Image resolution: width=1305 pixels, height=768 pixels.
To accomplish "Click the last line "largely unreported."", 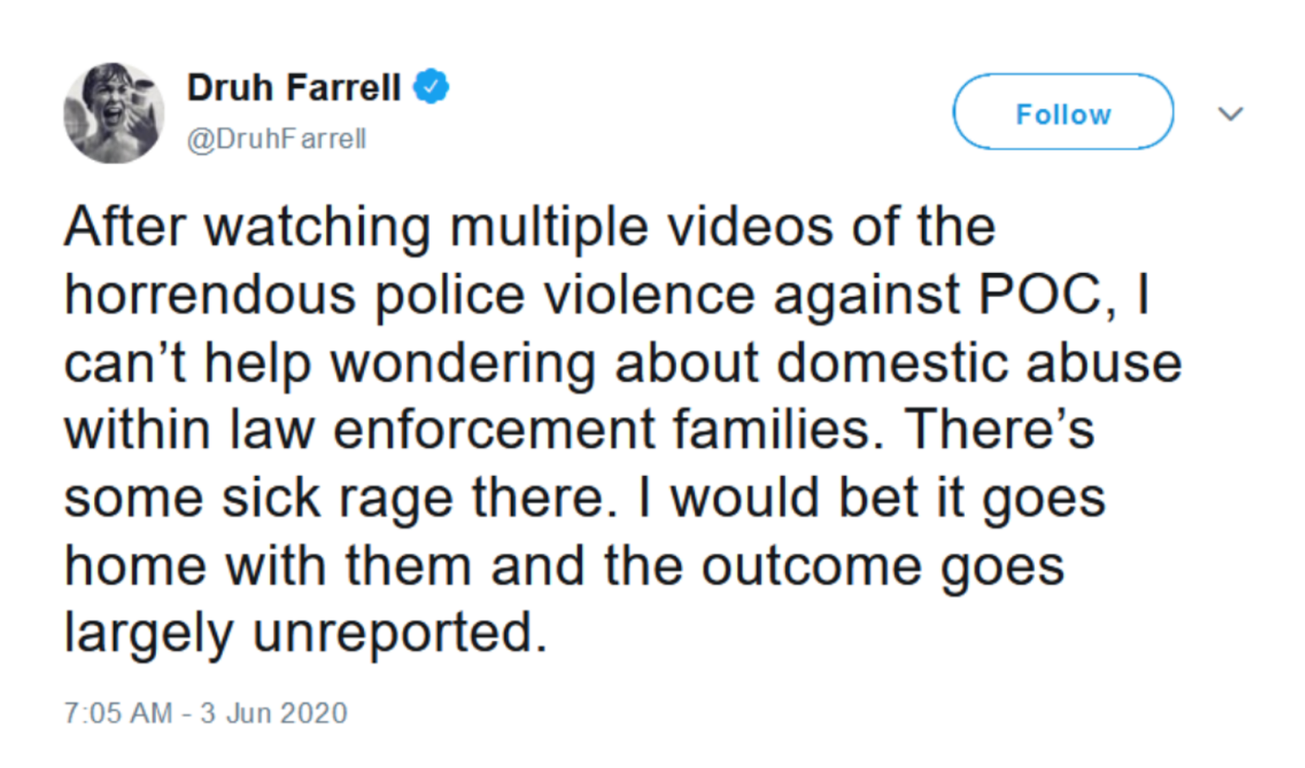I will (305, 633).
